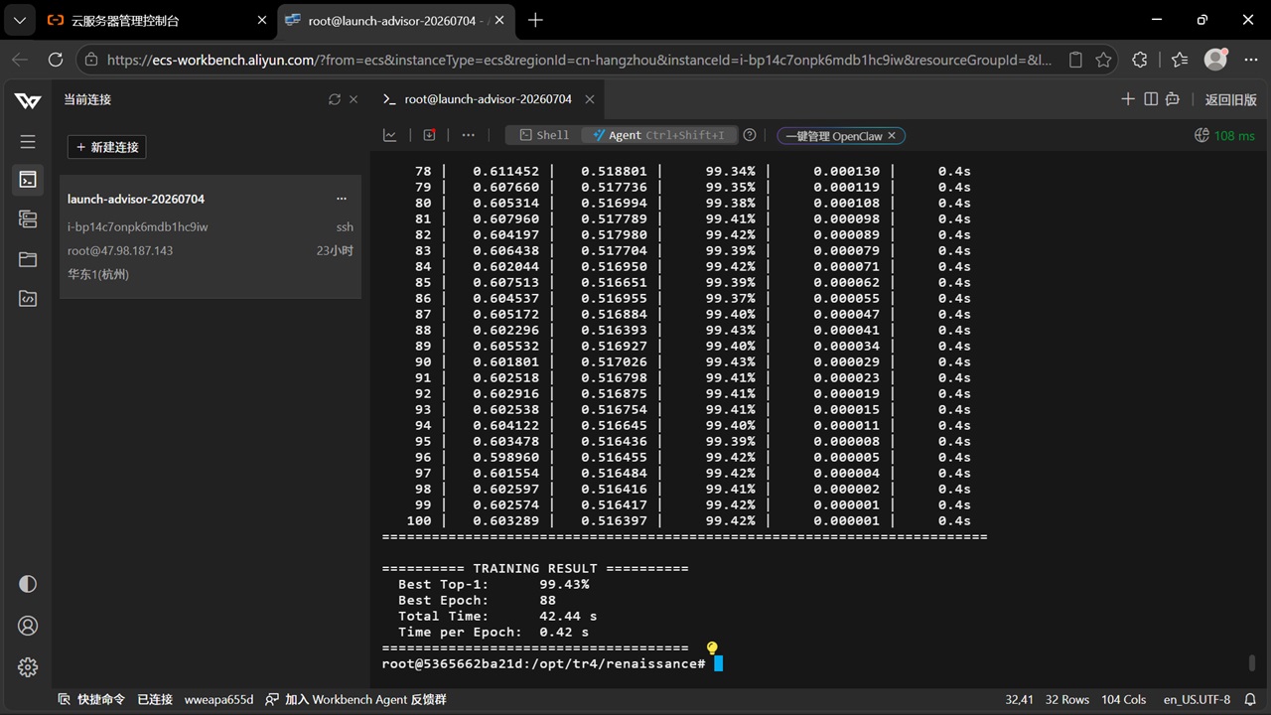This screenshot has height=715, width=1271.
Task: Open browser settings ellipsis menu
Action: [x=1251, y=60]
